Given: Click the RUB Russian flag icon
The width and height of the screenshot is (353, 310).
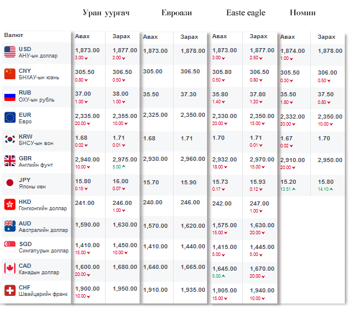Looking at the screenshot, I should pyautogui.click(x=10, y=96).
